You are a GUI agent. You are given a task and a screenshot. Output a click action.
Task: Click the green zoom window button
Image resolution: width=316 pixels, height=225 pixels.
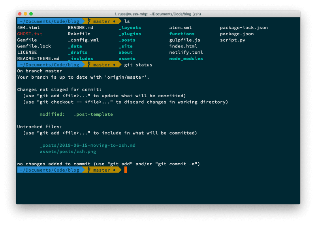tap(32, 14)
